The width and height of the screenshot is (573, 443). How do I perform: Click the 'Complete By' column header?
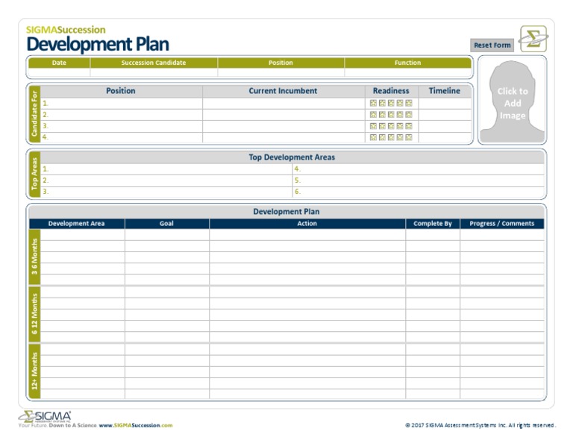[433, 224]
